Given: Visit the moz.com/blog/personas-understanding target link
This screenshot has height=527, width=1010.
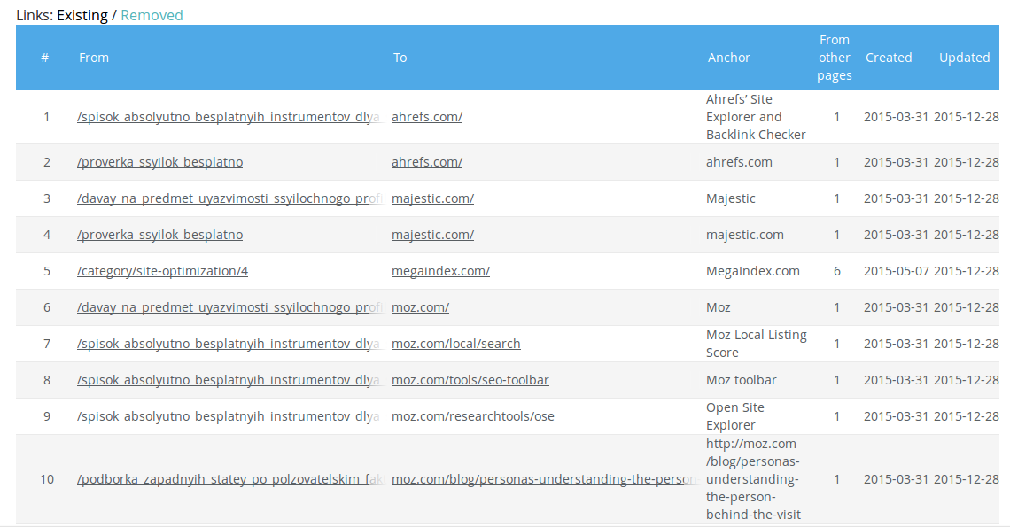Looking at the screenshot, I should 544,479.
